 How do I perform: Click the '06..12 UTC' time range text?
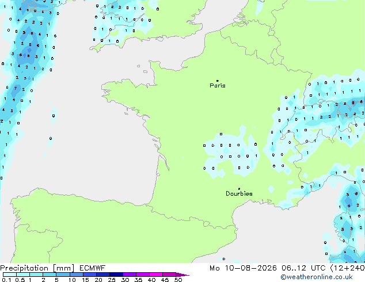(303, 268)
